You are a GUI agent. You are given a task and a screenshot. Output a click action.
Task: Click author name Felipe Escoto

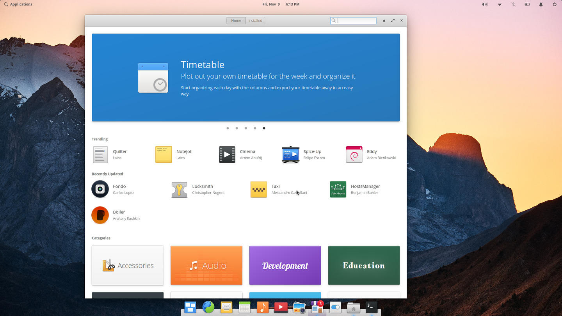314,158
